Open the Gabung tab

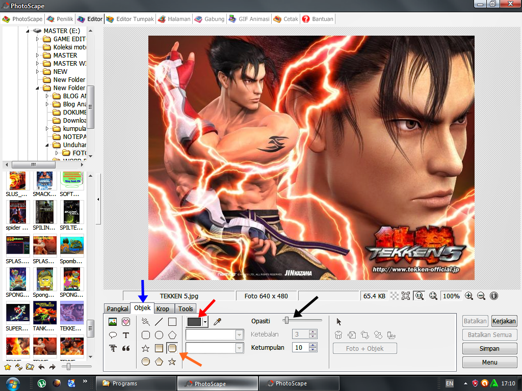coord(210,19)
